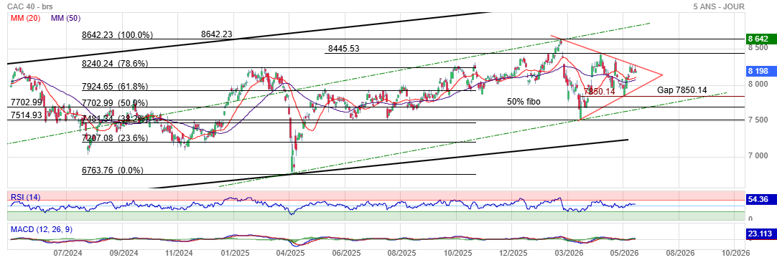The height and width of the screenshot is (260, 777).
Task: Click the MACD (12, 26, 9) indicator label
Action: [x=42, y=229]
